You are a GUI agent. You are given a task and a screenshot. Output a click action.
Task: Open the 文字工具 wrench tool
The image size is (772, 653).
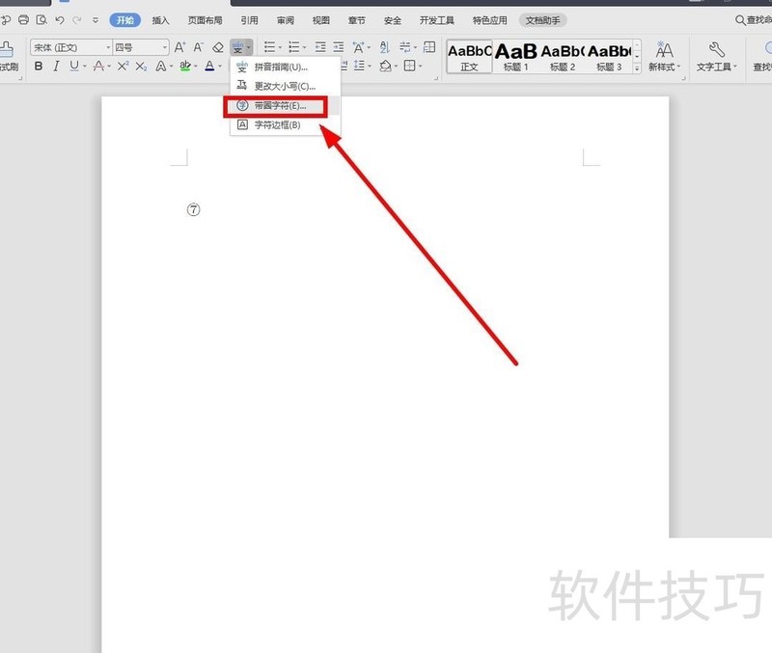point(716,57)
